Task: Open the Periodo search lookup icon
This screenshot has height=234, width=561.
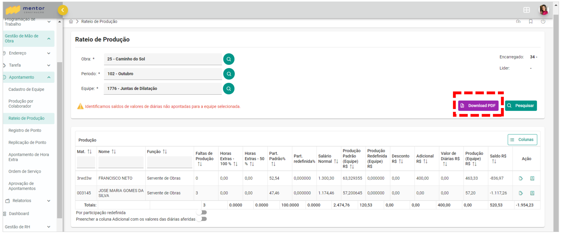Action: [x=229, y=74]
